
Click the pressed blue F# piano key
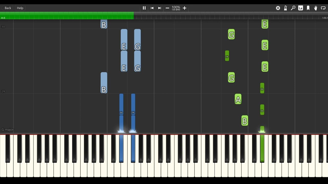coord(133,148)
